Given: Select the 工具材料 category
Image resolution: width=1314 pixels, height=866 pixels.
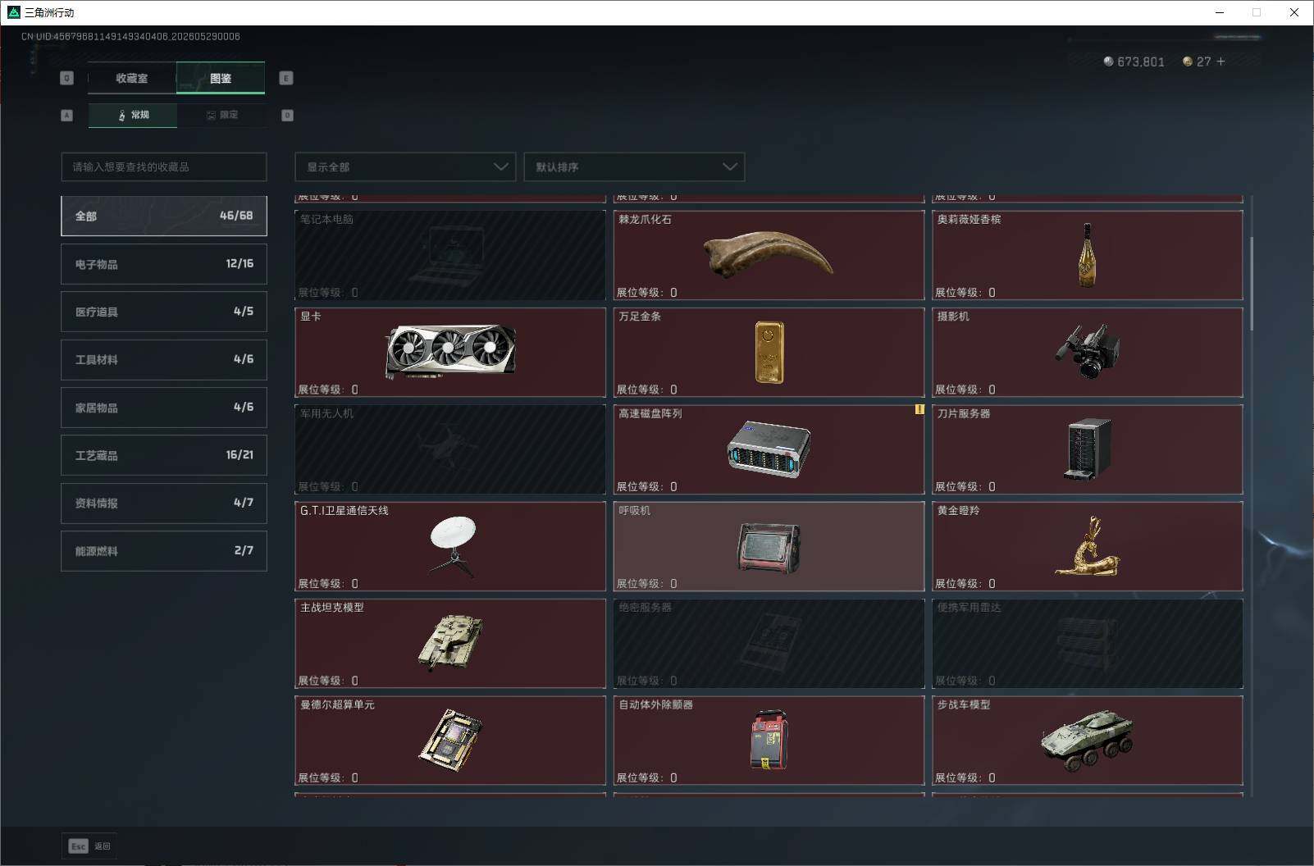Looking at the screenshot, I should 164,359.
